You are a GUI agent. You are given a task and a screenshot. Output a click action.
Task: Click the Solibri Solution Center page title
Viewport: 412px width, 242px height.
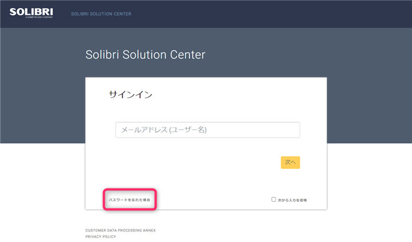(145, 55)
